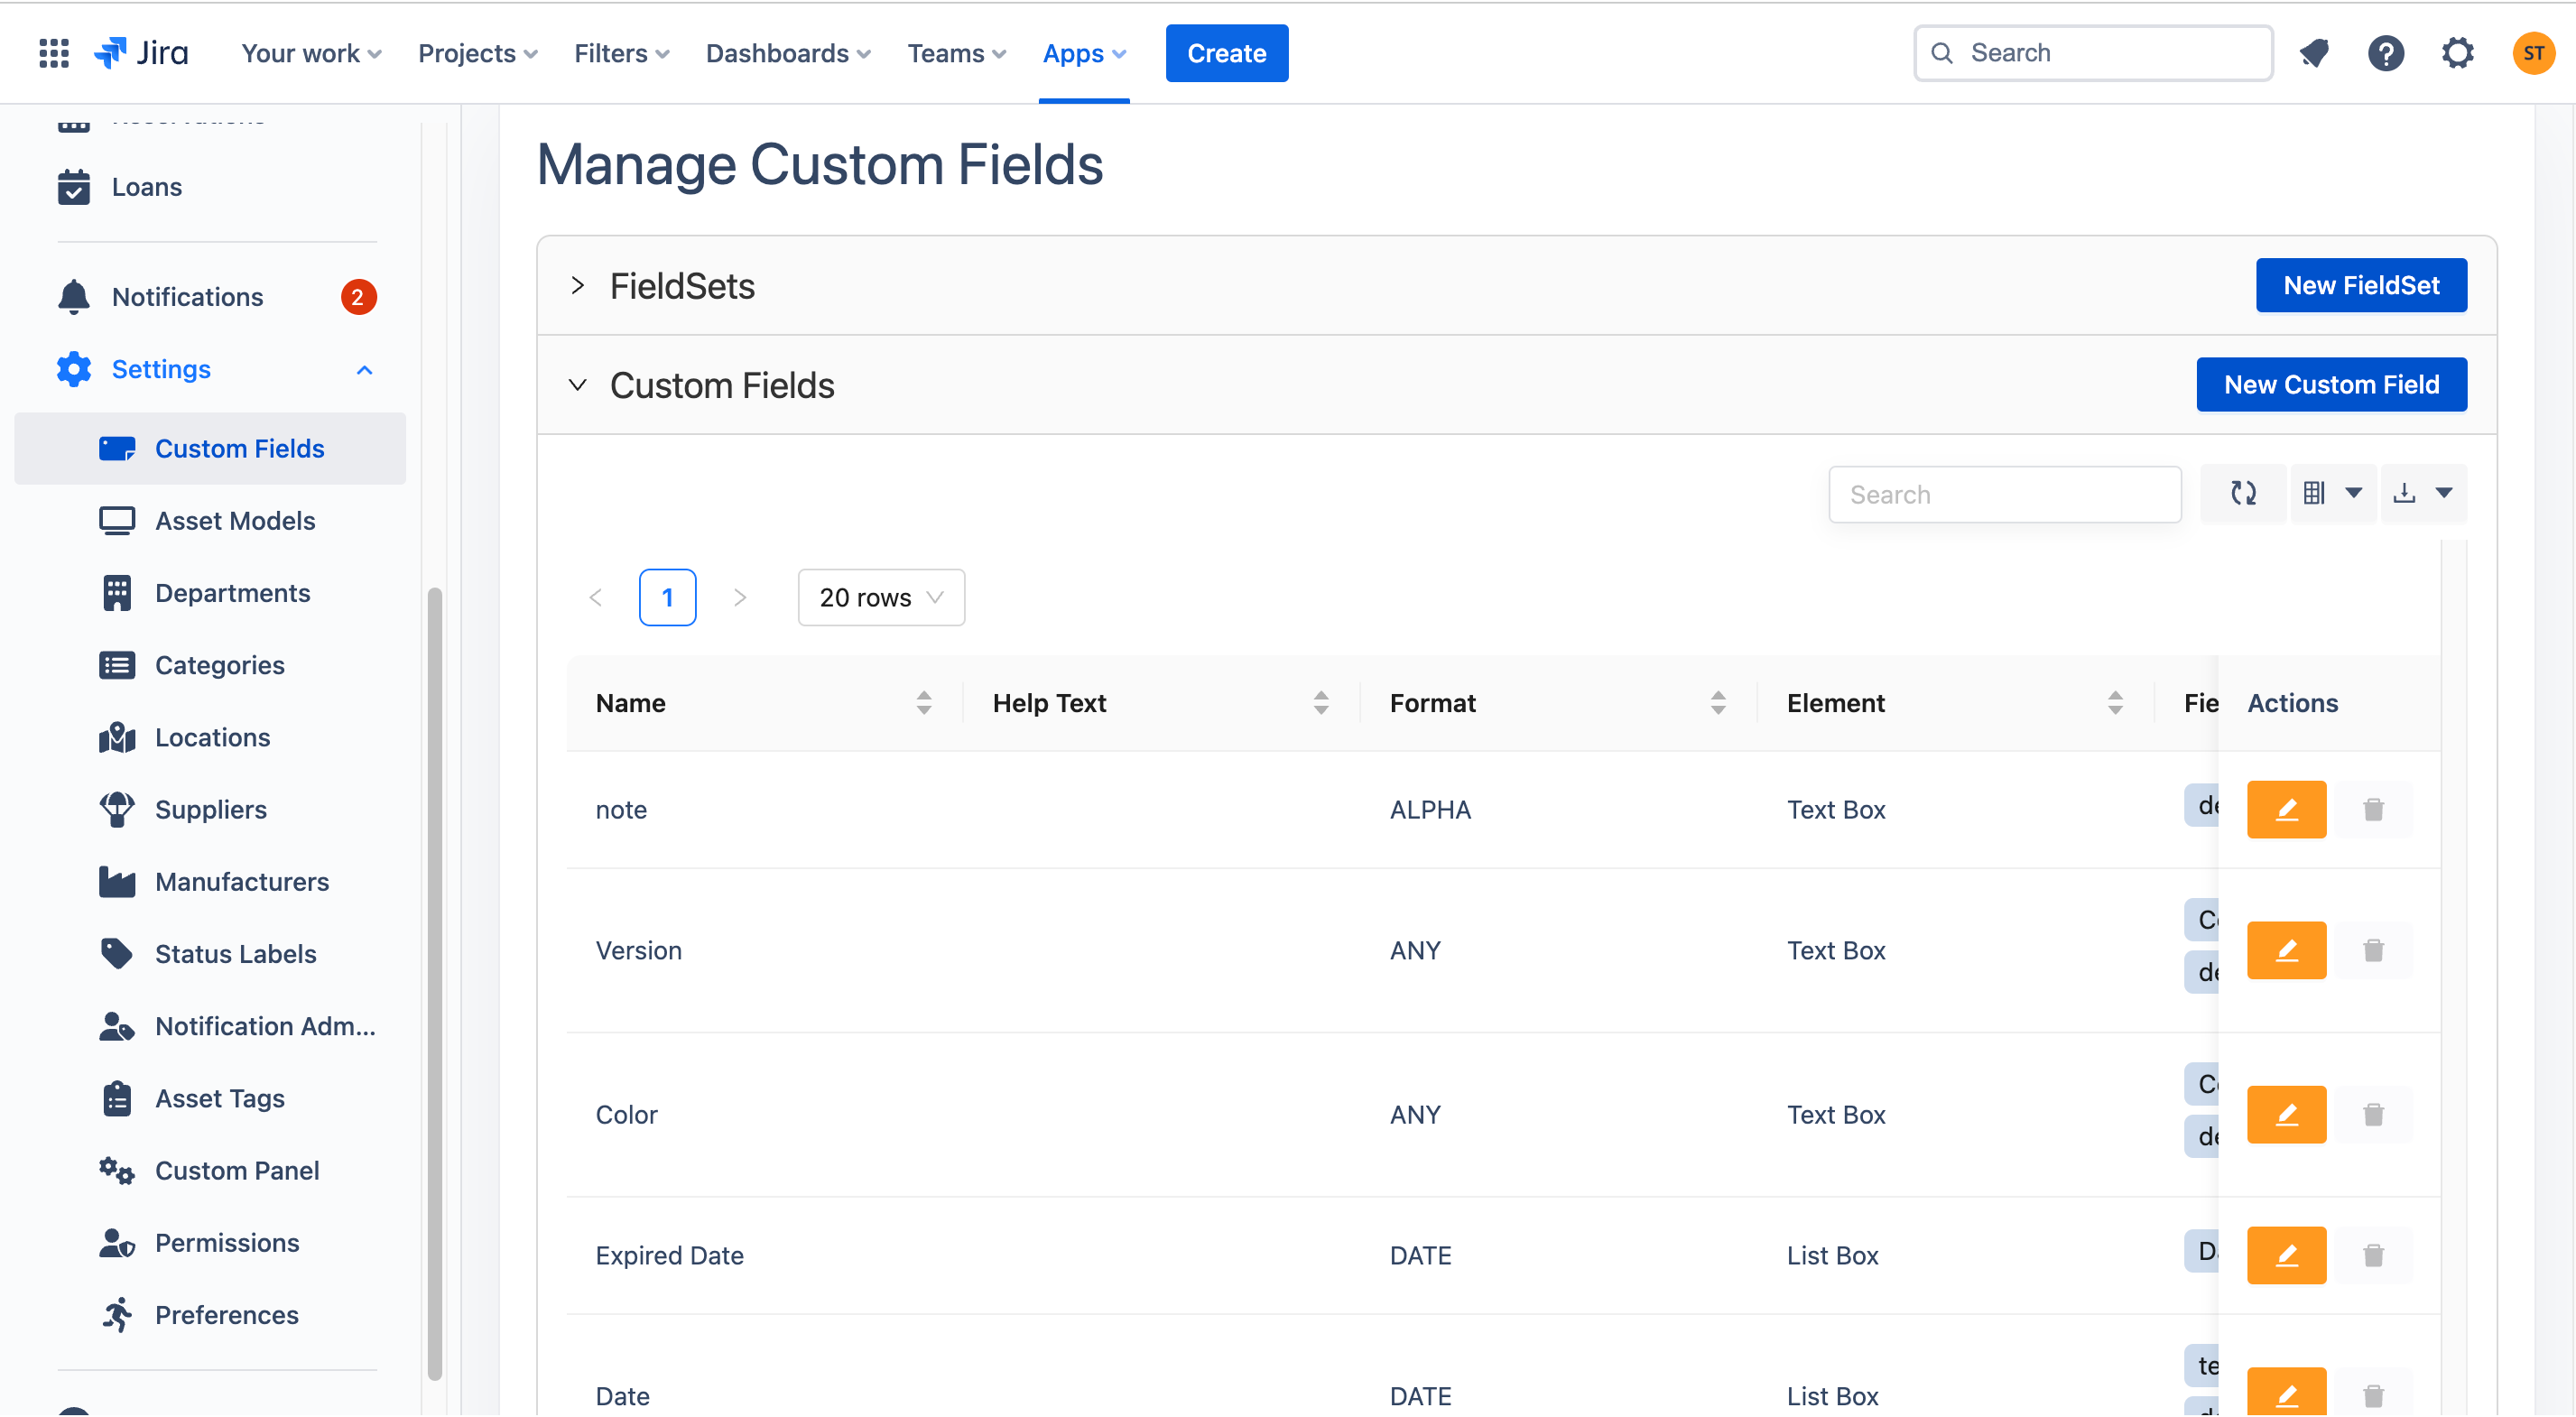Image resolution: width=2576 pixels, height=1417 pixels.
Task: Sort by the Help Text column
Action: (1320, 703)
